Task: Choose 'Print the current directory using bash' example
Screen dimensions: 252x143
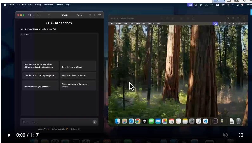Action: [40, 75]
